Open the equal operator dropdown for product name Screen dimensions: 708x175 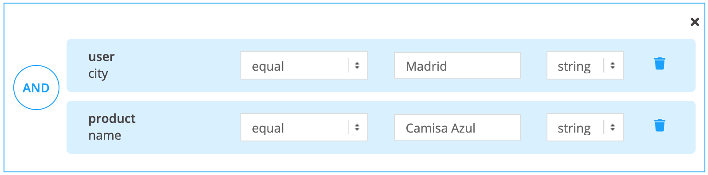304,128
